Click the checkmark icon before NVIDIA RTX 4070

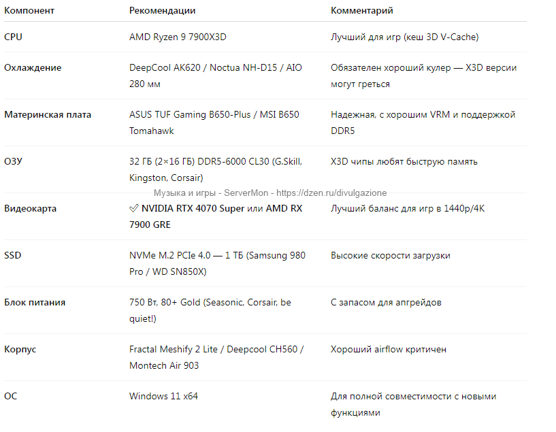(x=134, y=209)
